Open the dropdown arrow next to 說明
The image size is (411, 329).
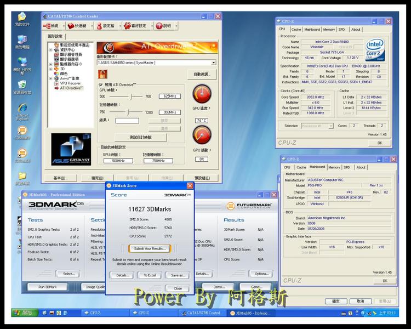click(176, 26)
